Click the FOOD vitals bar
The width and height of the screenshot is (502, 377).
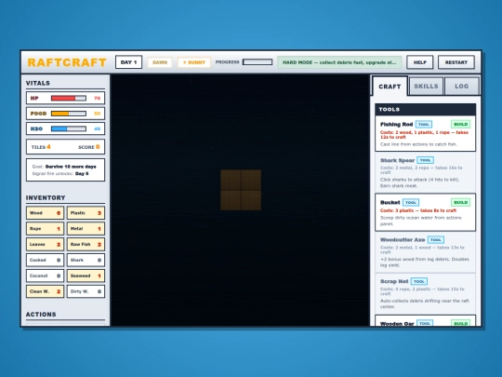[69, 114]
